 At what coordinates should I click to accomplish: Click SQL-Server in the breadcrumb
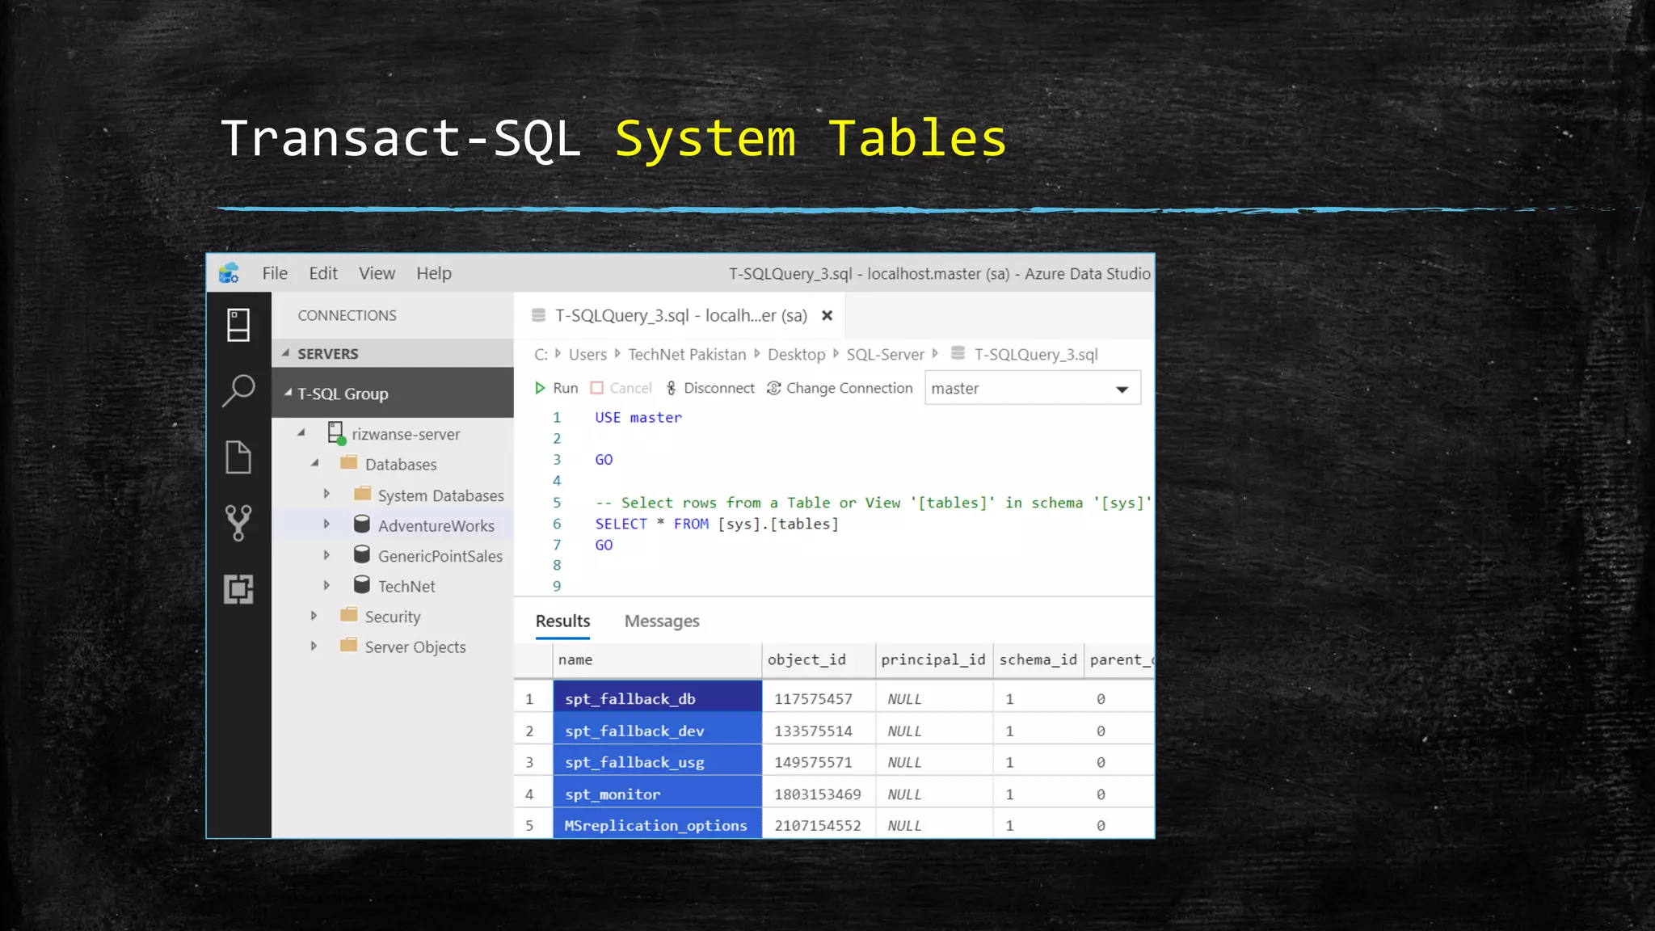coord(885,355)
